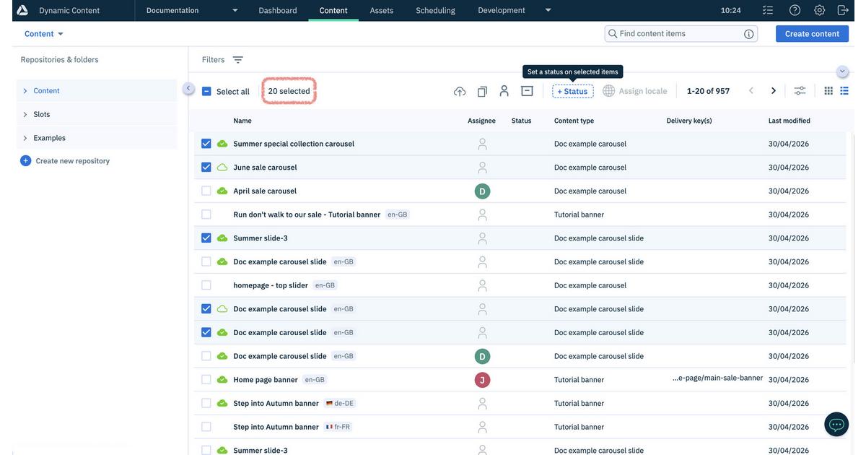Open the help question mark icon
This screenshot has height=455, width=866.
795,10
